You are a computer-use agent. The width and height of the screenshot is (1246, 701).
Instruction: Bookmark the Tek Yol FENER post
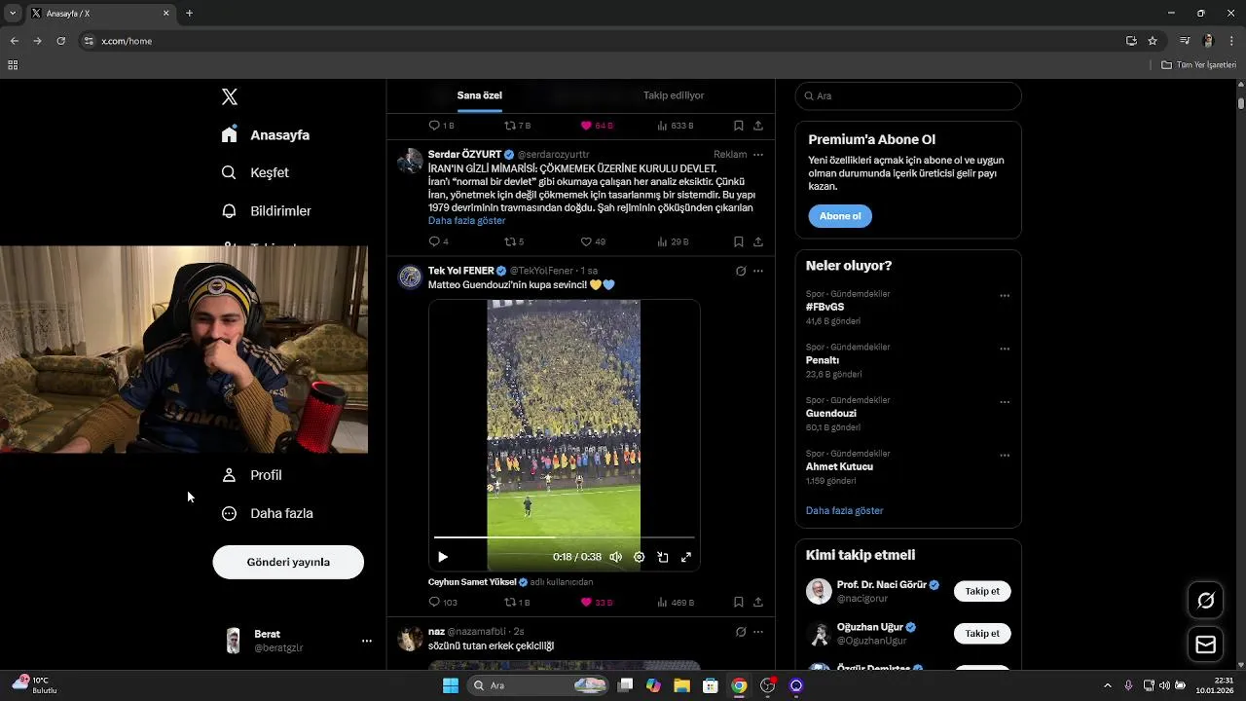click(x=739, y=603)
